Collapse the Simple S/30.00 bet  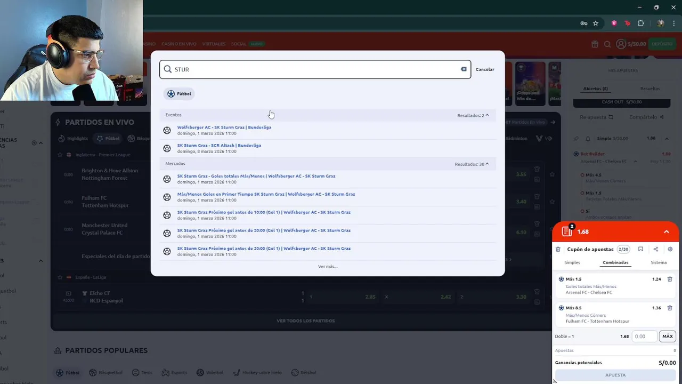tap(667, 139)
